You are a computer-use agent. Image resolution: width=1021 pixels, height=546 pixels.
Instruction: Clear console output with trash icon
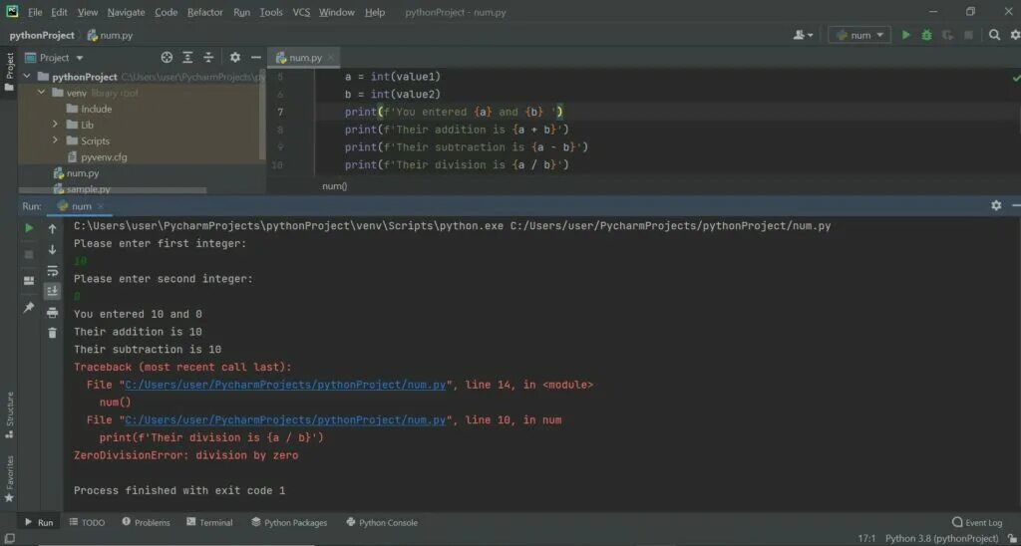[x=53, y=333]
